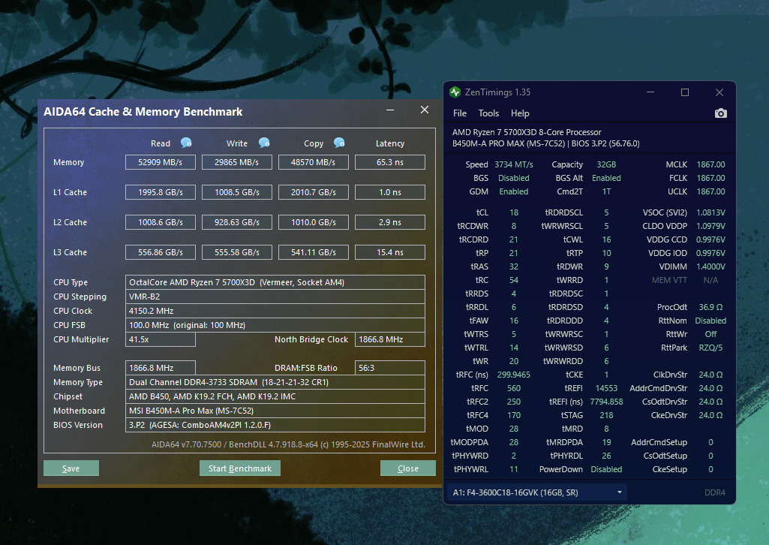Click the Read column info bubble icon
This screenshot has height=545, width=769.
186,143
